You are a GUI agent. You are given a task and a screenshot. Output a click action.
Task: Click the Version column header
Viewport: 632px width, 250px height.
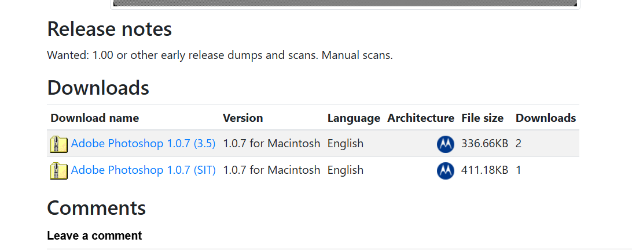[x=242, y=118]
